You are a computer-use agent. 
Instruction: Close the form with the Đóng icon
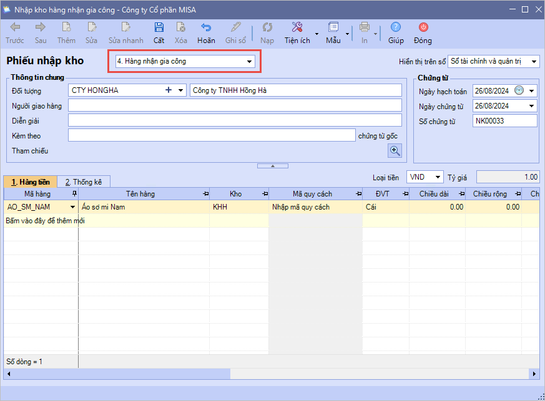[423, 27]
